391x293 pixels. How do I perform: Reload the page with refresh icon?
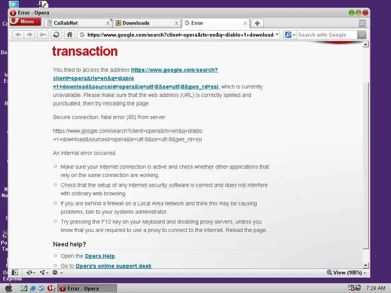tap(57, 35)
